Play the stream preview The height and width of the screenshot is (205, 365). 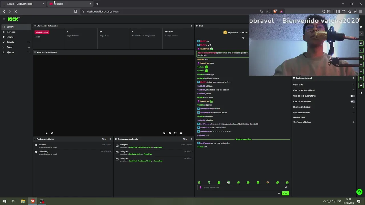click(x=46, y=133)
